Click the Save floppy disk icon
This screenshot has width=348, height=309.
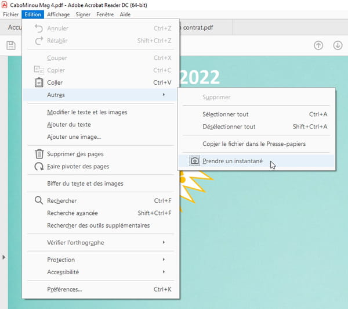click(x=11, y=45)
